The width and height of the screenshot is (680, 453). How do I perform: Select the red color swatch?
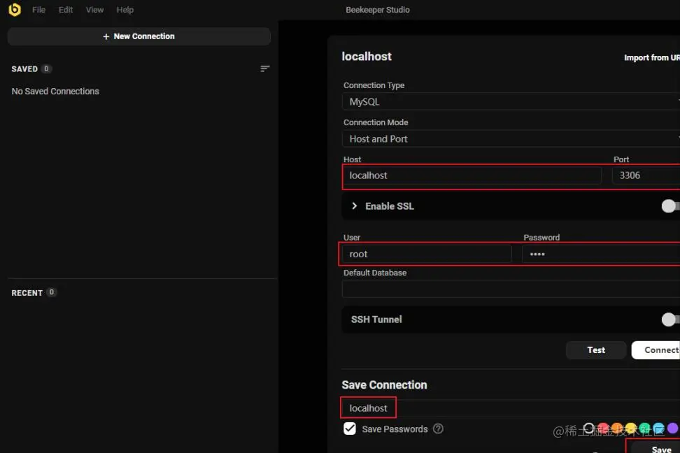(603, 429)
